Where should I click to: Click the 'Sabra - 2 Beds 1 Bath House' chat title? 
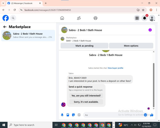[85, 30]
